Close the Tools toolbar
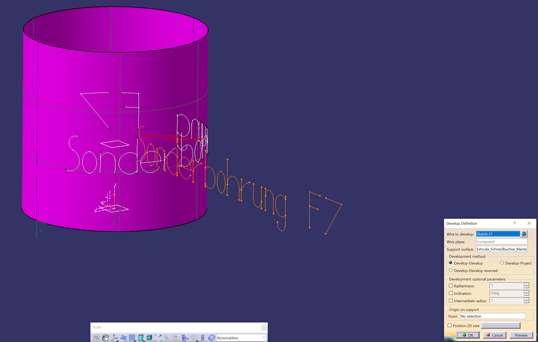This screenshot has height=342, width=538. pyautogui.click(x=264, y=327)
